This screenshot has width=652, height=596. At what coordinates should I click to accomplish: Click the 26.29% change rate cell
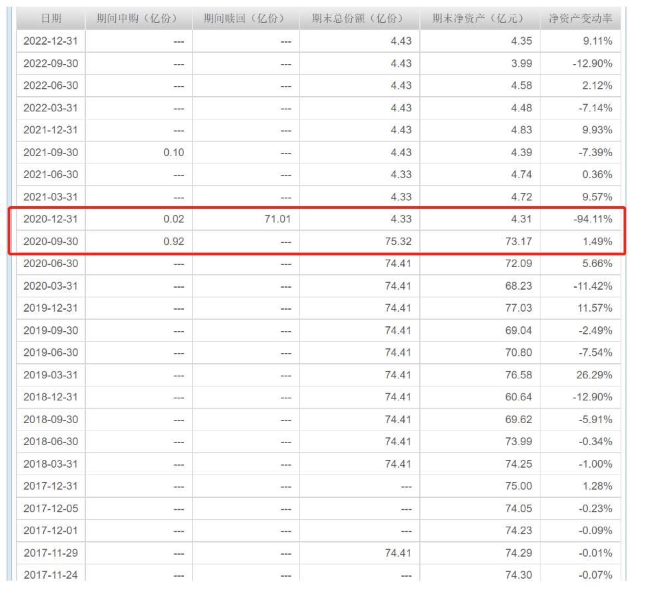tap(594, 375)
